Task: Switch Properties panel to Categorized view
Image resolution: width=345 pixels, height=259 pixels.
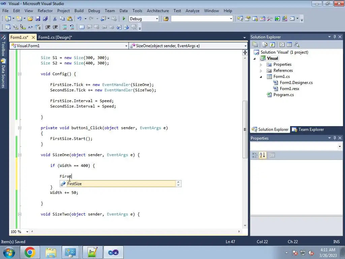Action: click(x=255, y=155)
